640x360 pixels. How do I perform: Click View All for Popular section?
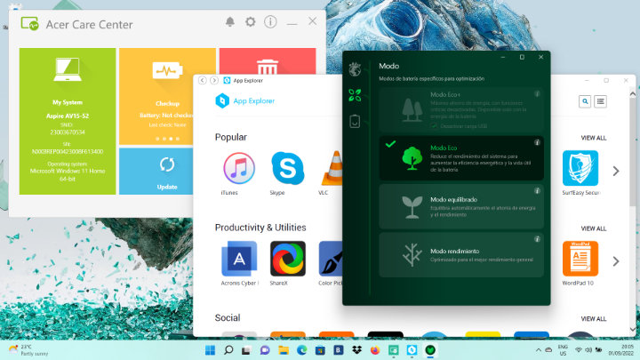(594, 138)
